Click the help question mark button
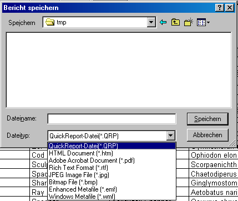Screen dimensions: 238x201 pyautogui.click(x=220, y=8)
